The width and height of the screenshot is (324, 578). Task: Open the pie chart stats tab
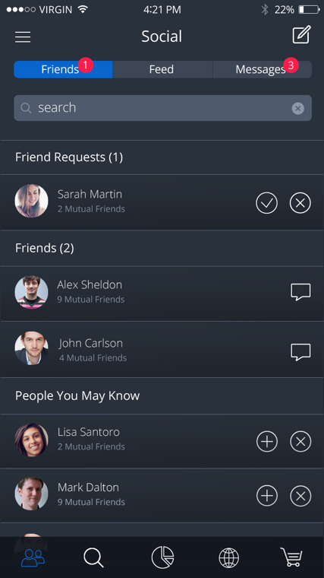(x=162, y=557)
